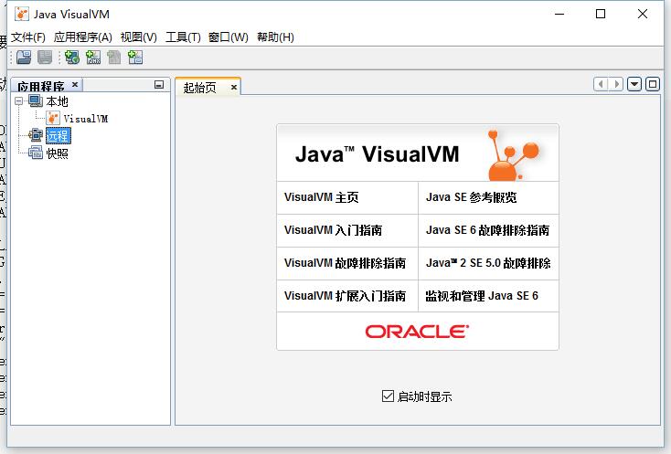
Task: Open the 应用程序(A) menu
Action: click(82, 37)
